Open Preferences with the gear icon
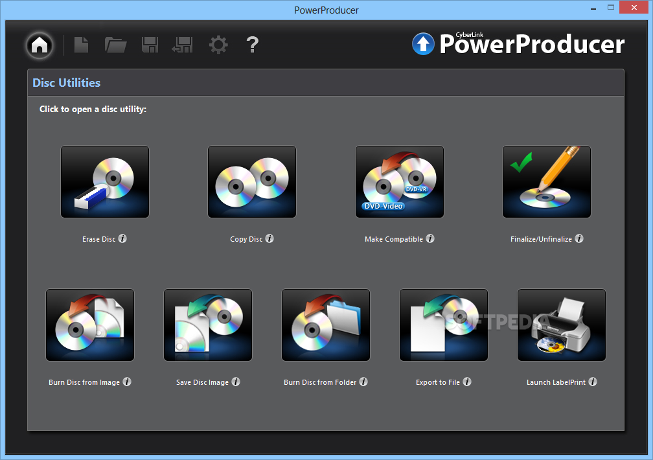 218,45
